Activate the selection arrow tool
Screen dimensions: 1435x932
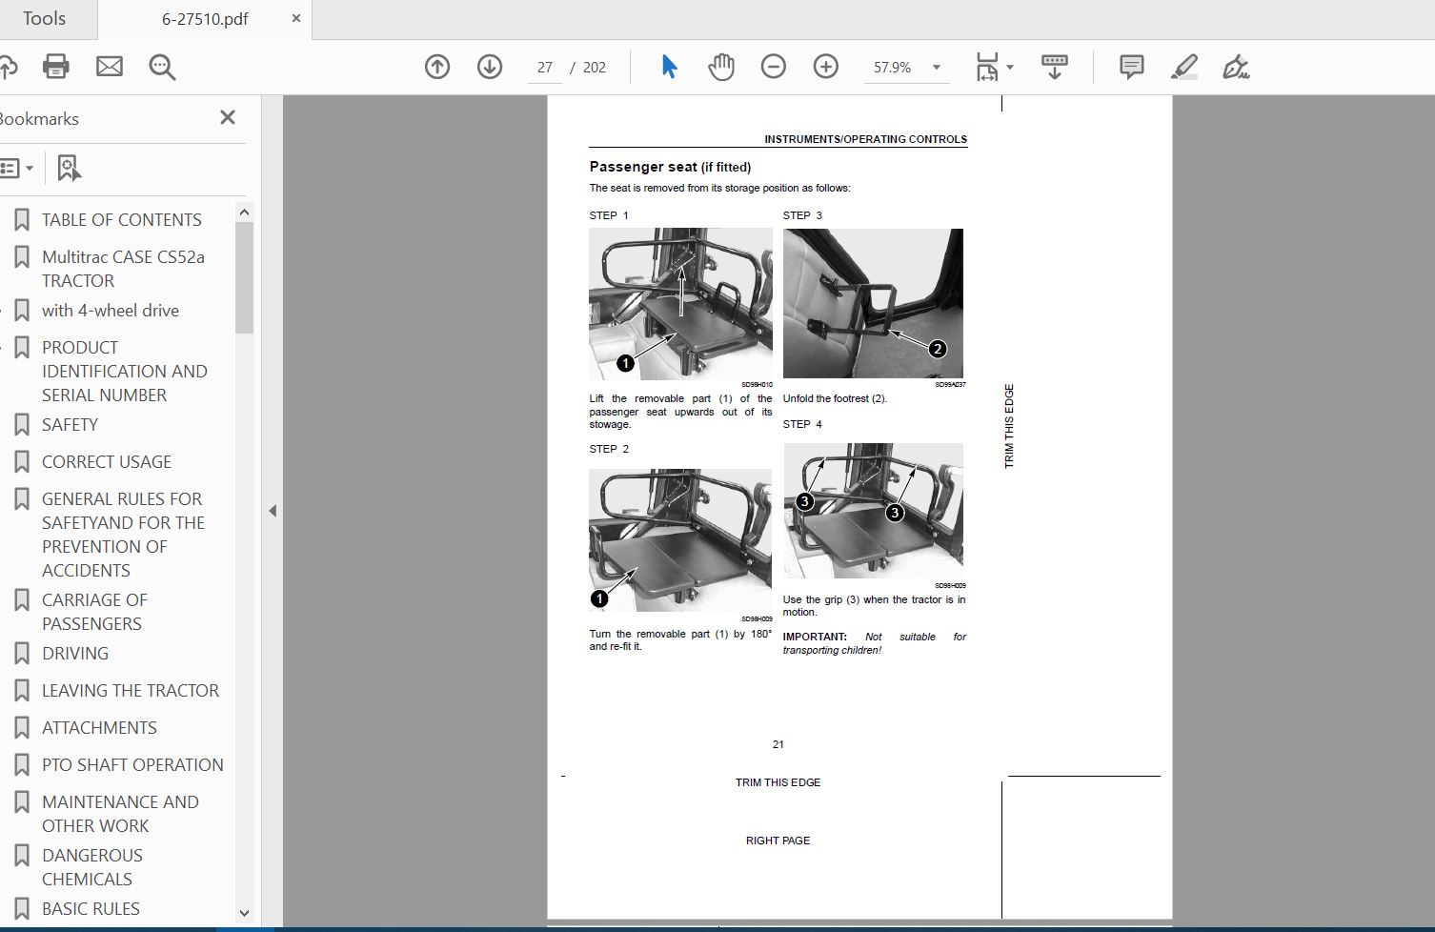[669, 67]
